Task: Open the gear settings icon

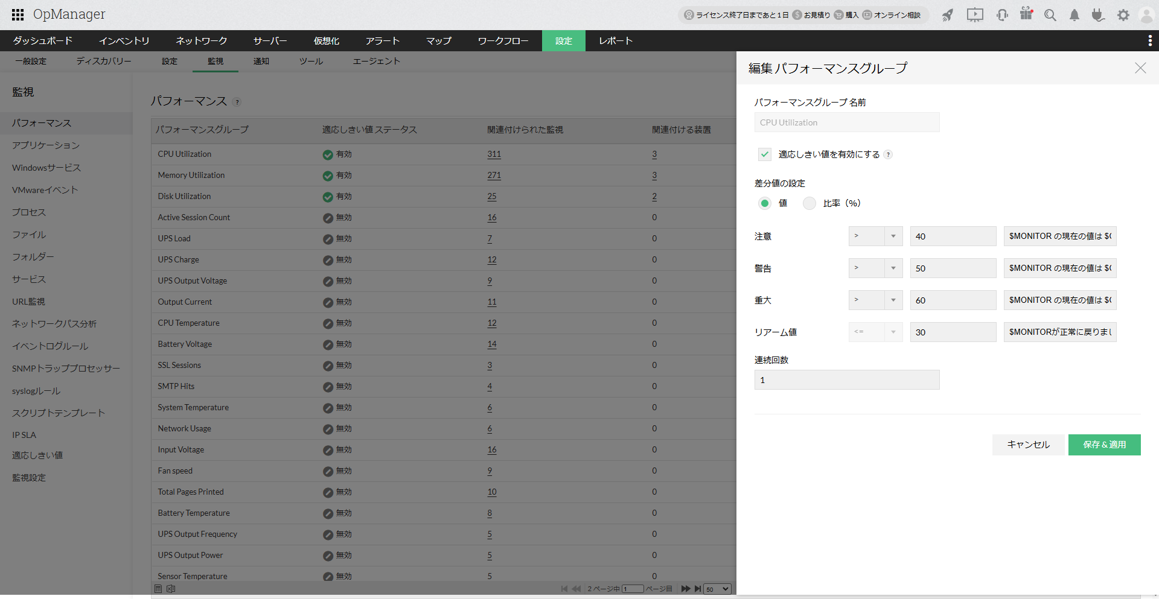Action: coord(1123,15)
